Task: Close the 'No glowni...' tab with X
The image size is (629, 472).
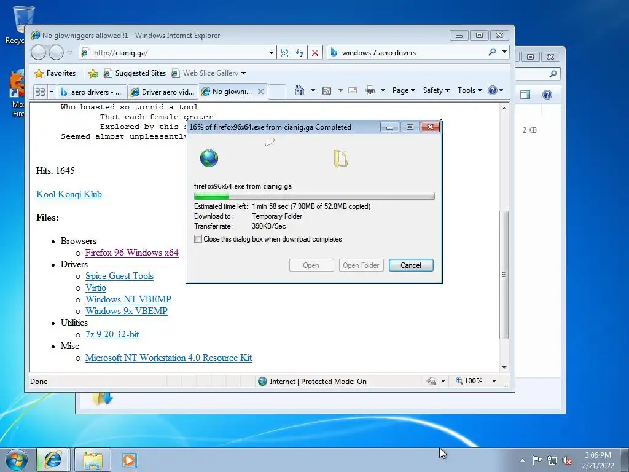Action: (x=260, y=92)
